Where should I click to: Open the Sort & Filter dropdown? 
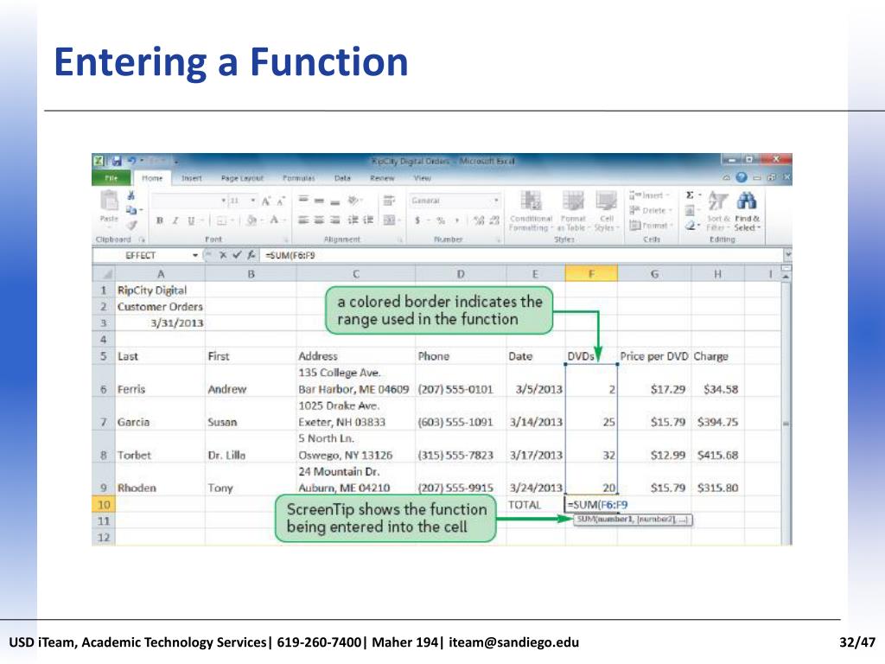coord(718,211)
